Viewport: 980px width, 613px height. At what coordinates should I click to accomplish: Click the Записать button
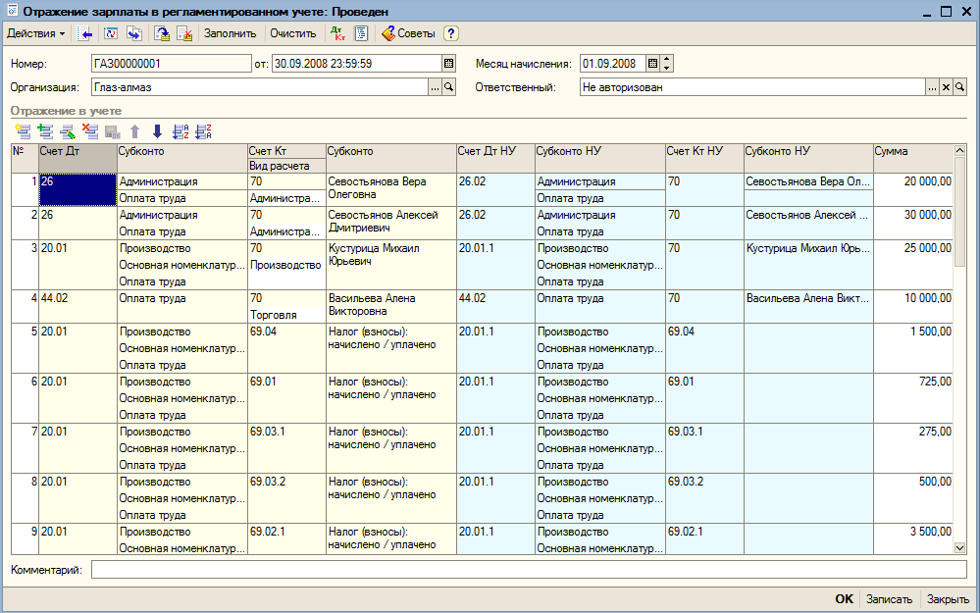pos(889,598)
